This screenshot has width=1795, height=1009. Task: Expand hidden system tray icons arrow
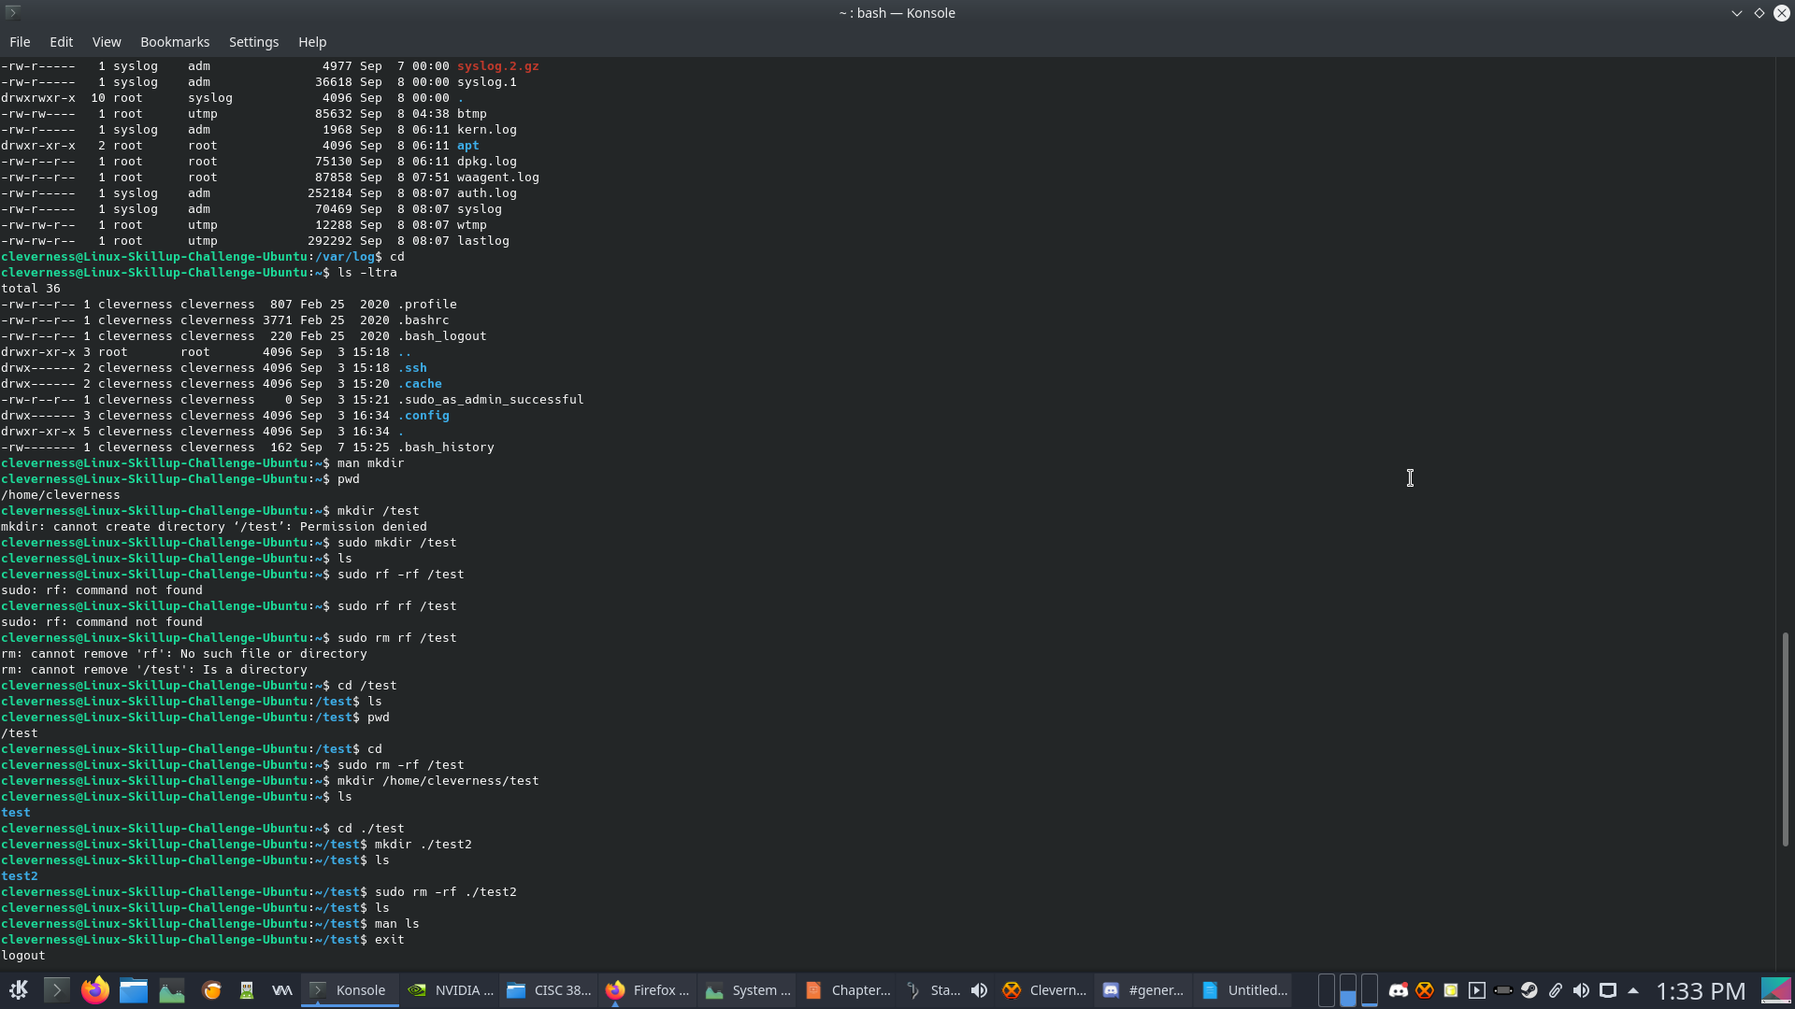point(1633,990)
